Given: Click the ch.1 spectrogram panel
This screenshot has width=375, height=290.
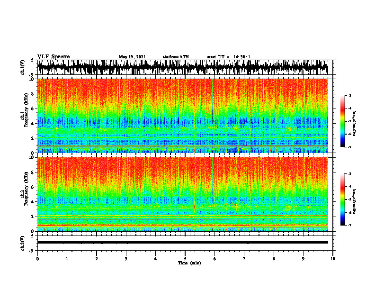Looking at the screenshot, I should click(183, 116).
